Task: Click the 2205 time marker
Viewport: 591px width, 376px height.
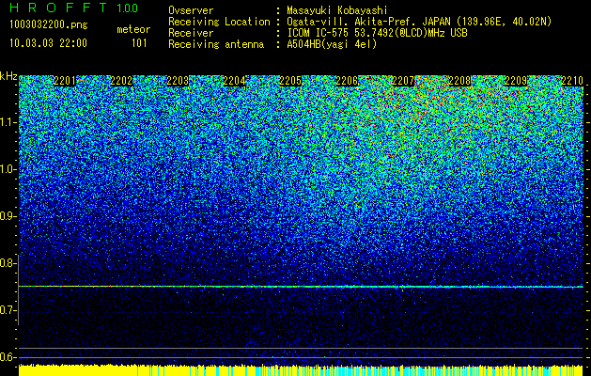Action: tap(290, 81)
